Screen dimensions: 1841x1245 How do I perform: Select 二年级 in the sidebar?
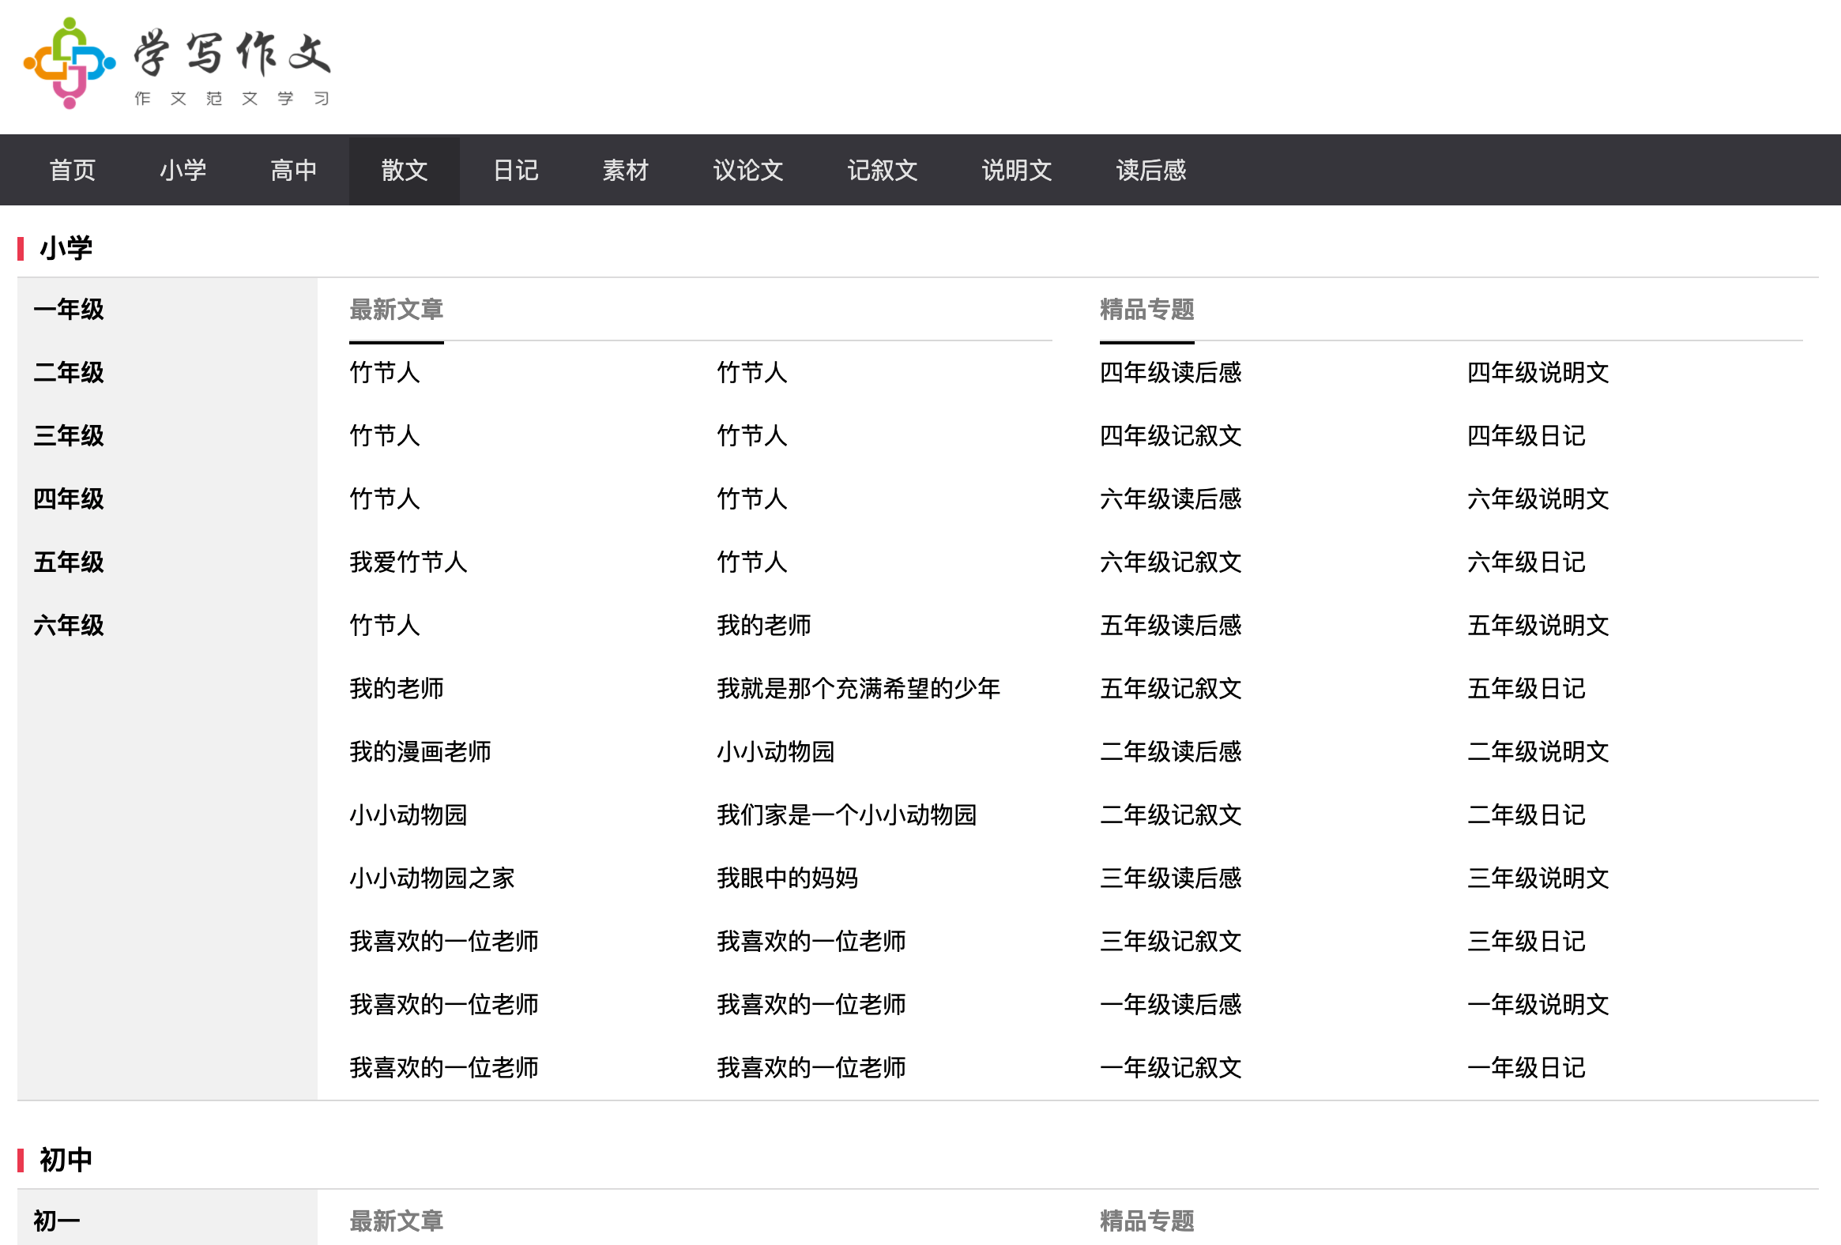tap(69, 373)
